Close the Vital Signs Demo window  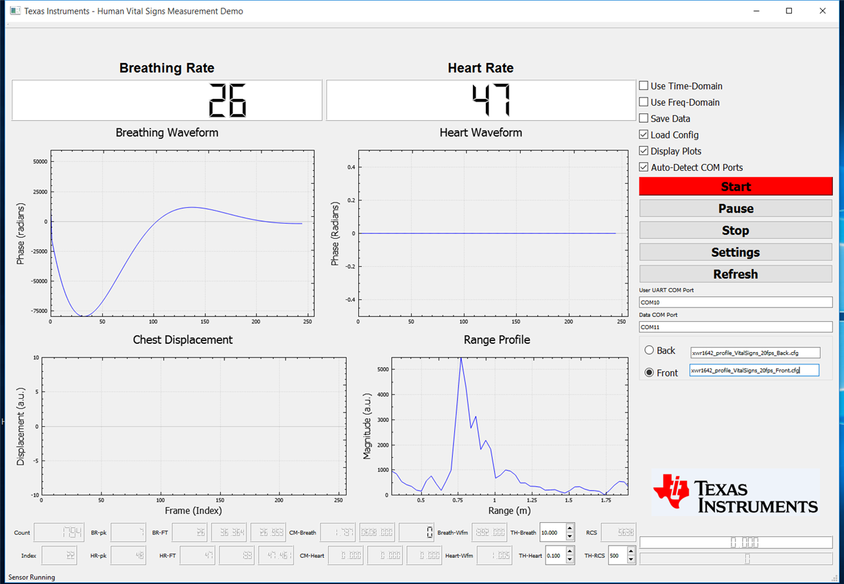[x=822, y=11]
